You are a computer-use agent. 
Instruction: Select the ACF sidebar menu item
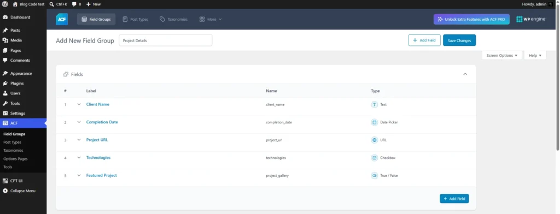click(x=23, y=123)
